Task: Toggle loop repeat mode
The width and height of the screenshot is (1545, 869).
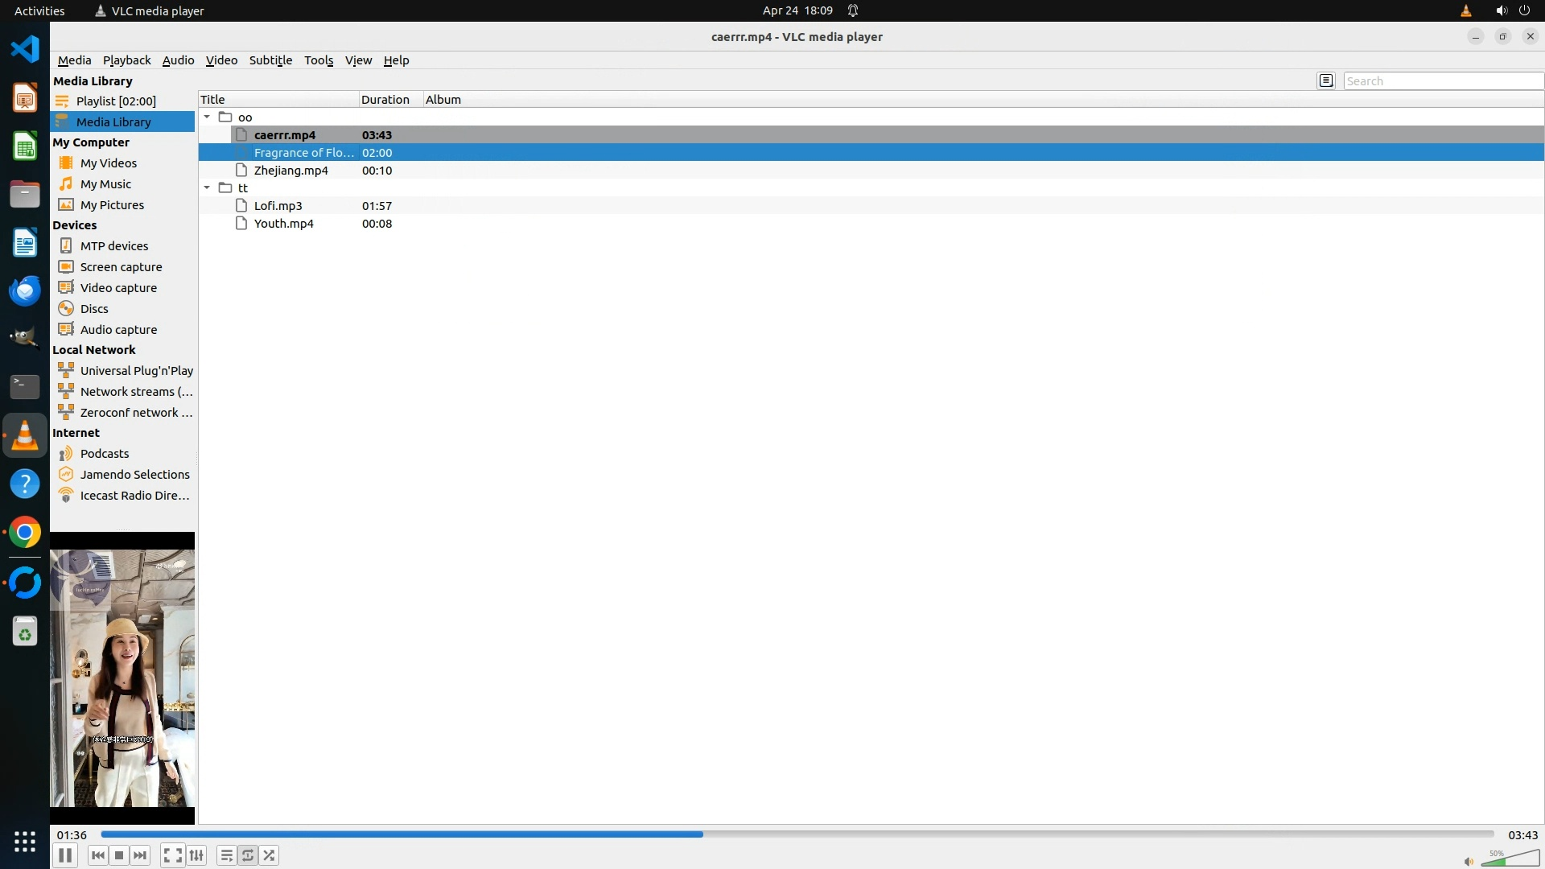Action: point(248,855)
